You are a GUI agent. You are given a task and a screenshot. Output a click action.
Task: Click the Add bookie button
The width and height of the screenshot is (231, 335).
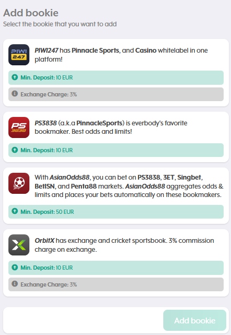(195, 320)
